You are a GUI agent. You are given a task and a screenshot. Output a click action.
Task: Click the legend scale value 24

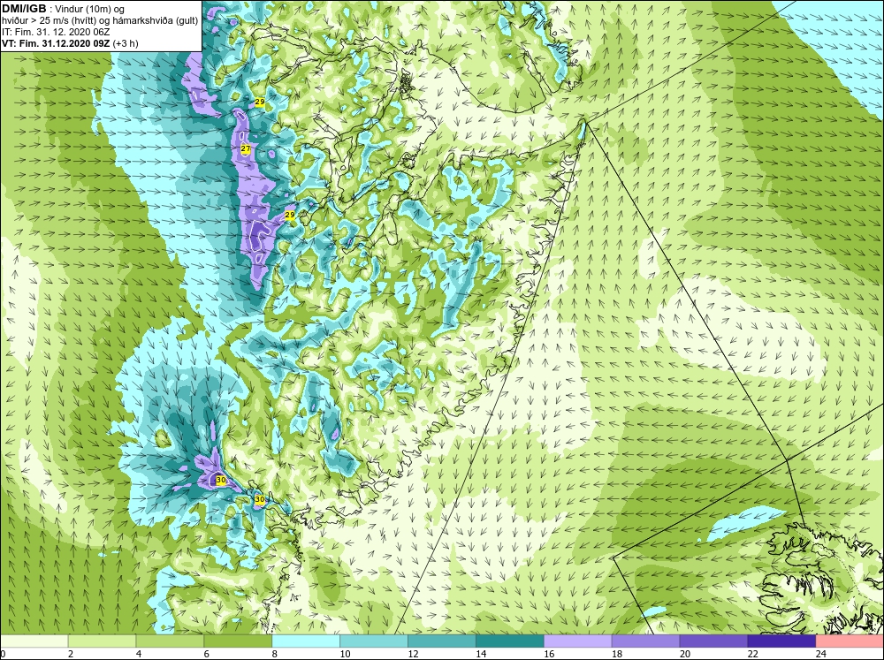[821, 654]
